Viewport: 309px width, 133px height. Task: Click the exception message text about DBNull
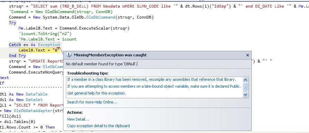click(101, 64)
